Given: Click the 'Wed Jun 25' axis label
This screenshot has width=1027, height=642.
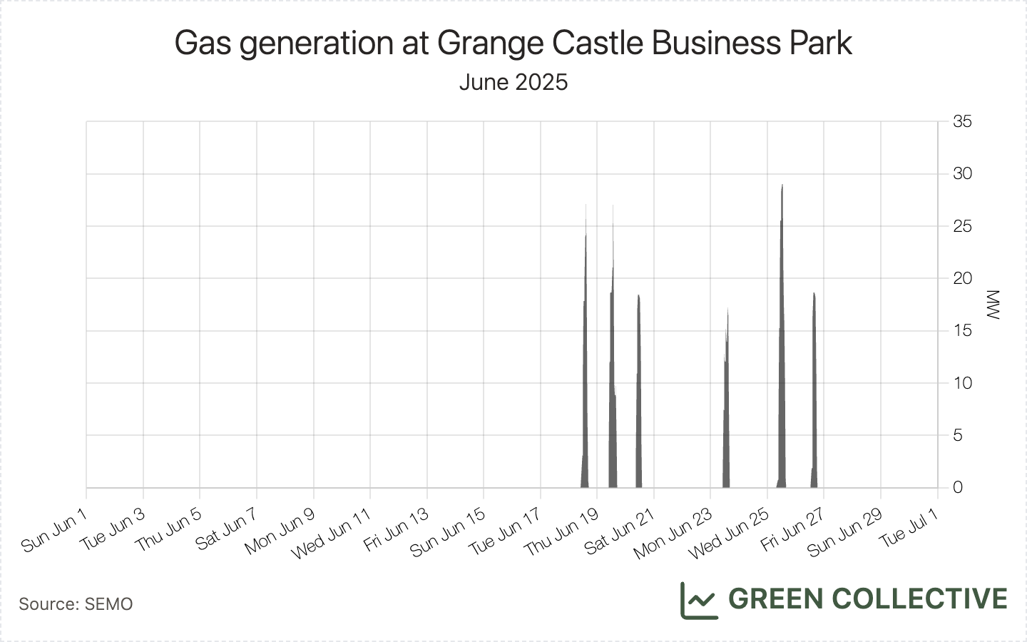Looking at the screenshot, I should (x=728, y=533).
